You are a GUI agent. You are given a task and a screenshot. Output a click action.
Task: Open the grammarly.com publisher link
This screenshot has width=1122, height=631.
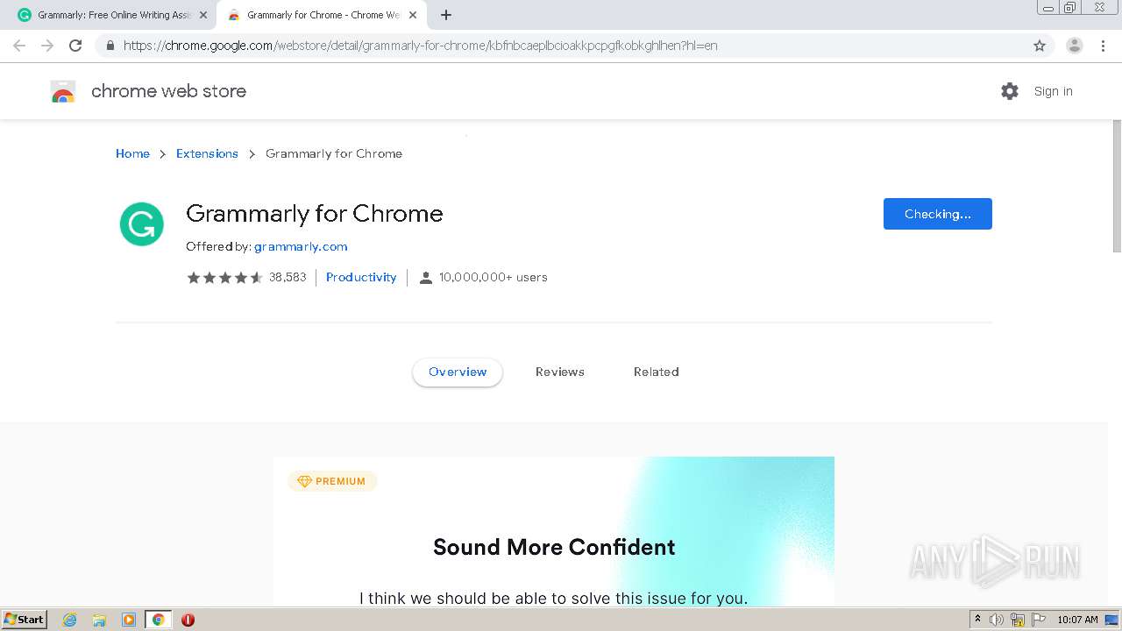pos(301,246)
